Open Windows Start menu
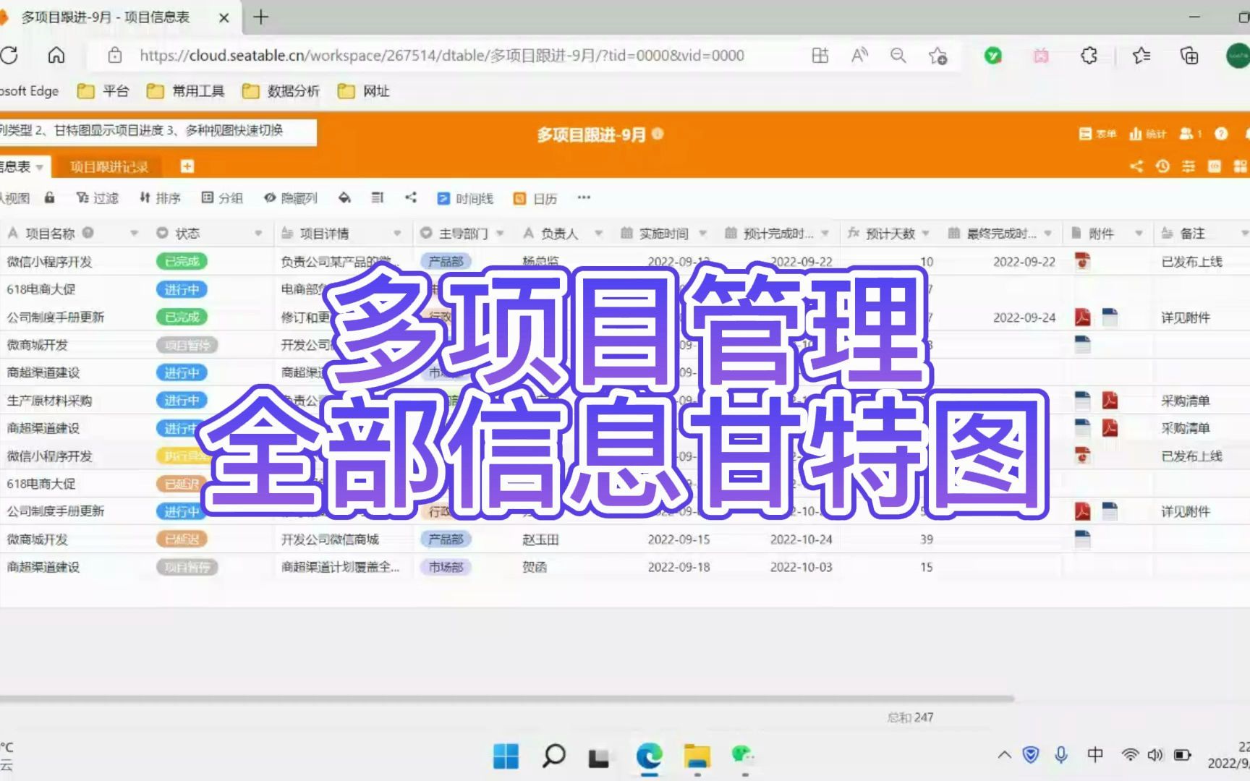The image size is (1250, 781). 506,756
